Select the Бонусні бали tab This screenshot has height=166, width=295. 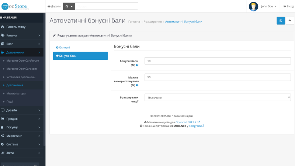(80, 56)
